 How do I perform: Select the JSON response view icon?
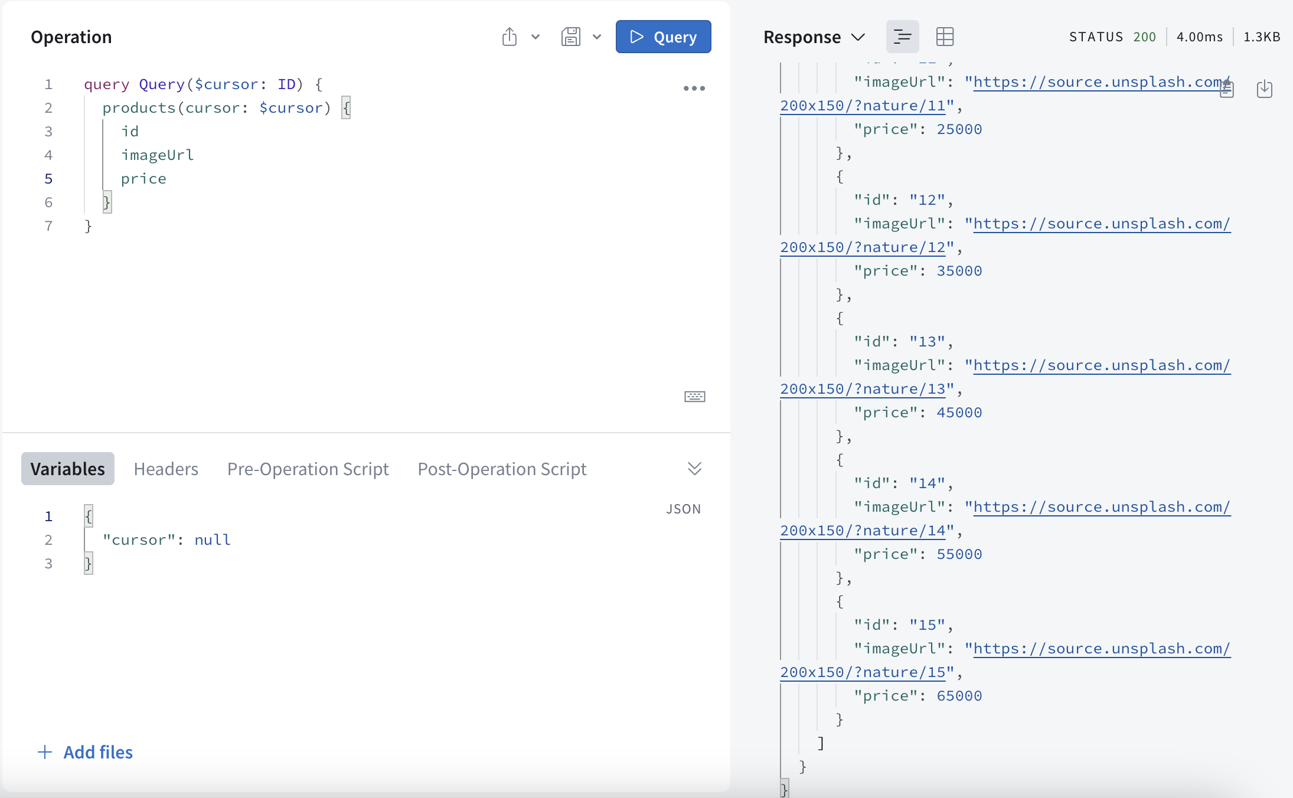(902, 37)
